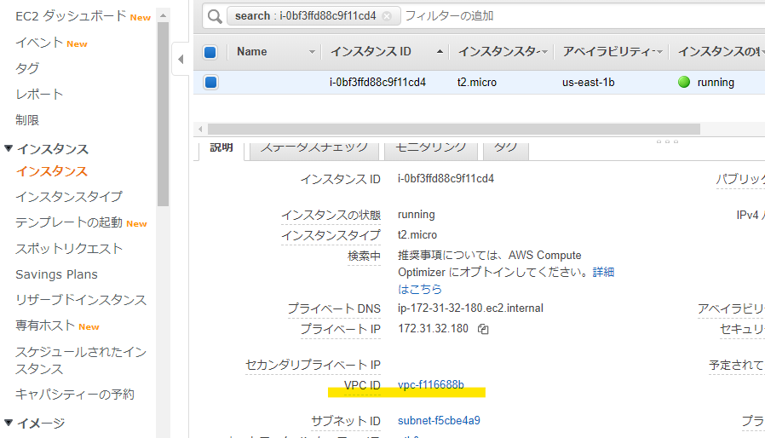Toggle checkbox for instance i-0bf3ffd88c9f11cd4 row

(x=210, y=82)
